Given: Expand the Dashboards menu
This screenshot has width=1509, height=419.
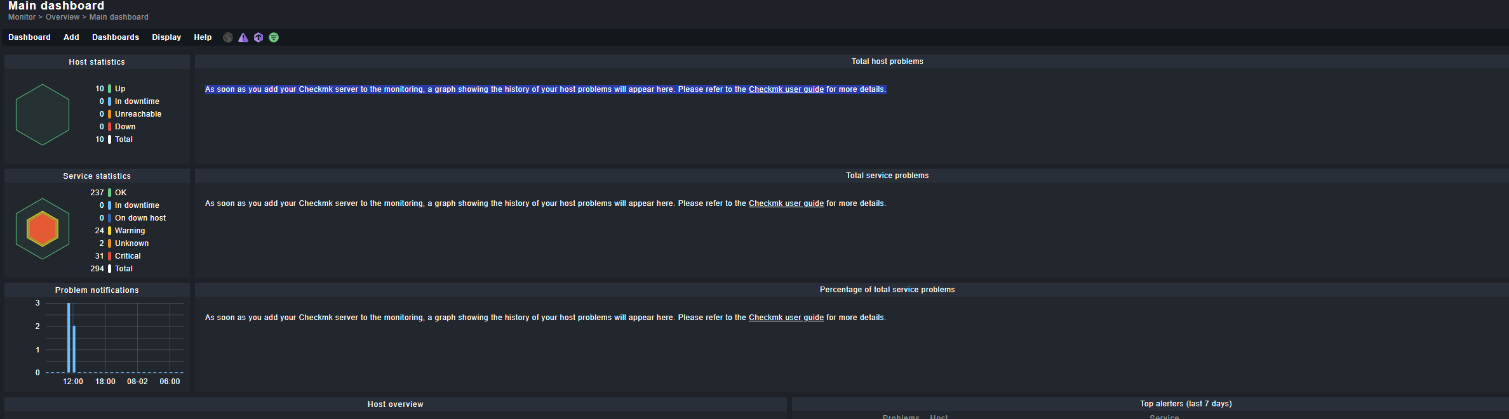Looking at the screenshot, I should pyautogui.click(x=116, y=37).
